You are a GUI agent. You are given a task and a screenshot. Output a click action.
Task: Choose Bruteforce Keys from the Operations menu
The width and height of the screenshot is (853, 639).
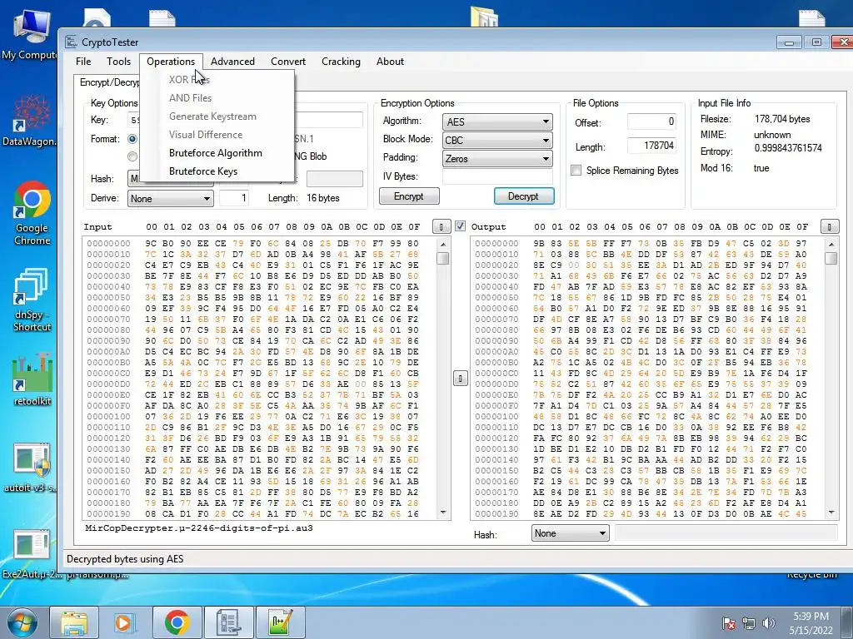(217, 171)
